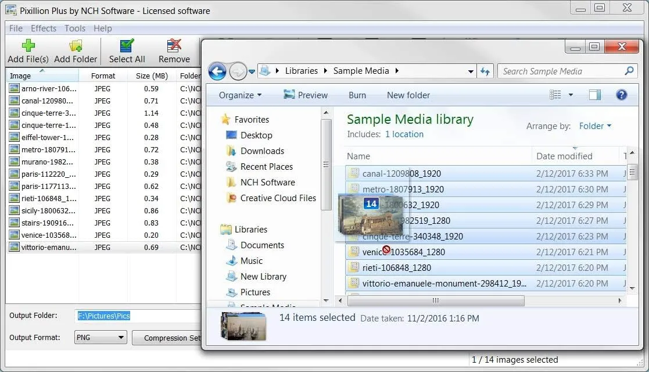Click the Add Folder toolbar icon
The height and width of the screenshot is (372, 649).
pyautogui.click(x=76, y=45)
